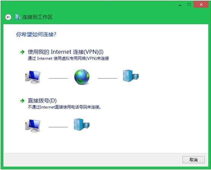The width and height of the screenshot is (211, 170).
Task: Click the window title 连接到工作区
Action: click(37, 17)
